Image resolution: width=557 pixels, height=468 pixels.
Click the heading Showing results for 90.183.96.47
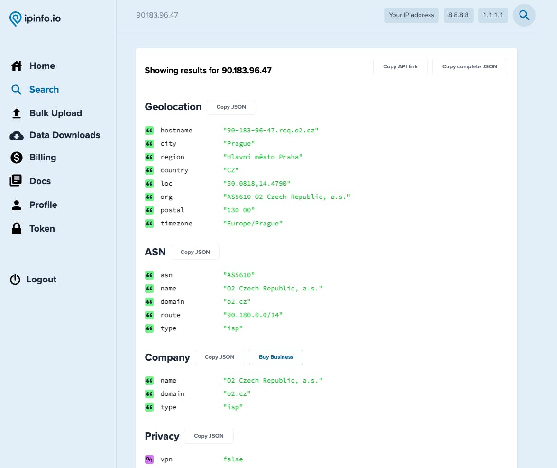coord(208,70)
